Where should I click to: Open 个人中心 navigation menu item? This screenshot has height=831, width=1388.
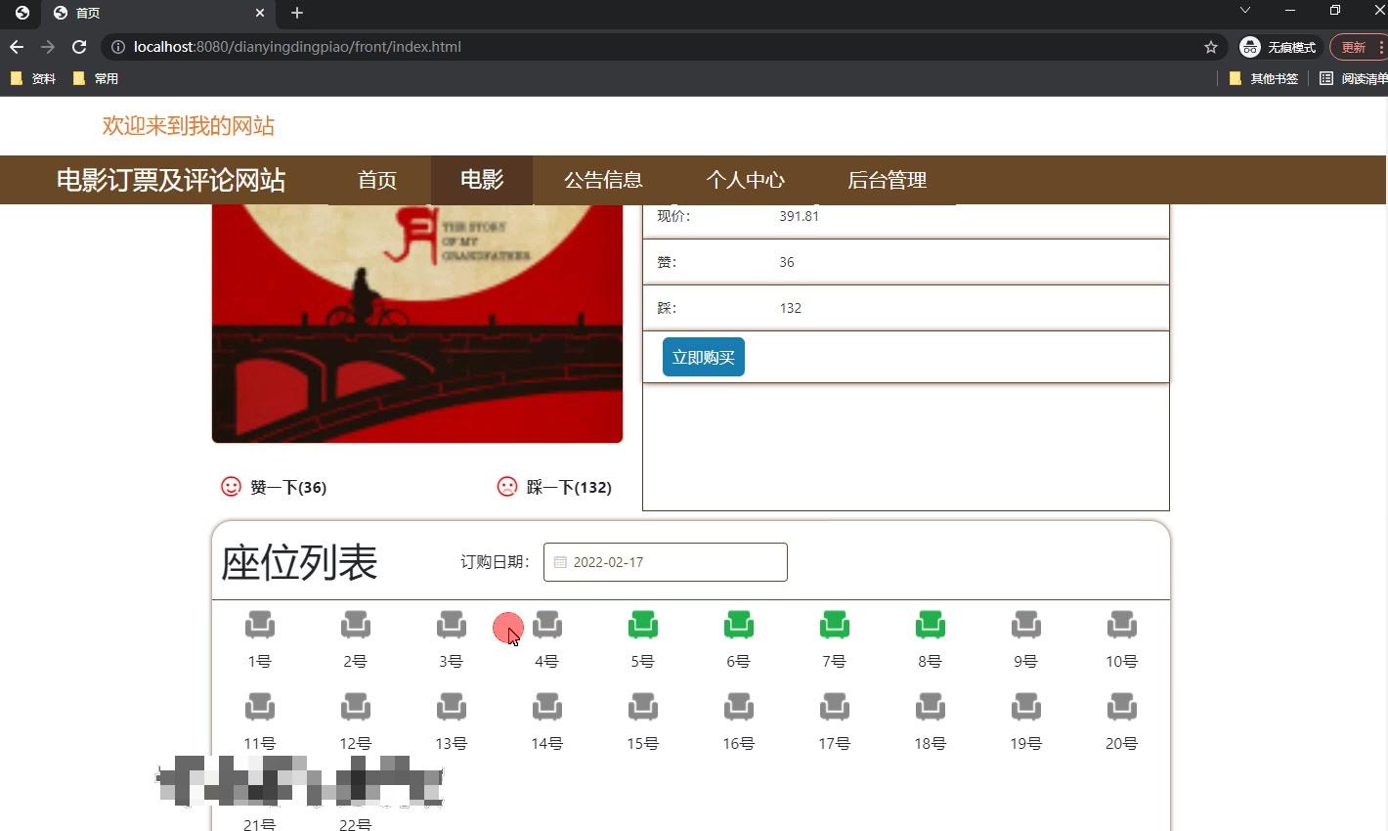[745, 180]
